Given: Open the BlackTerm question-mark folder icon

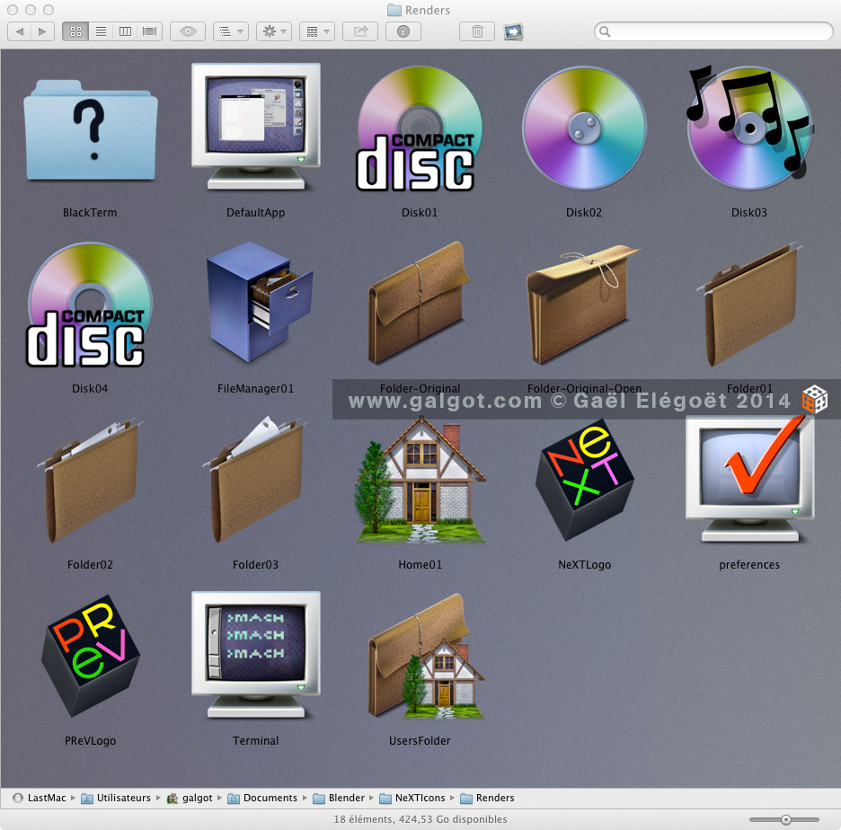Looking at the screenshot, I should click(x=90, y=128).
